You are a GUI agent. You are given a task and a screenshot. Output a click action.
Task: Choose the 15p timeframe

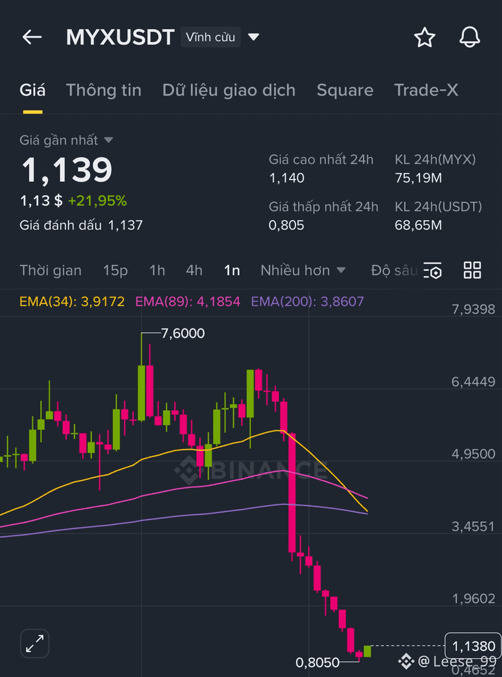tap(115, 270)
